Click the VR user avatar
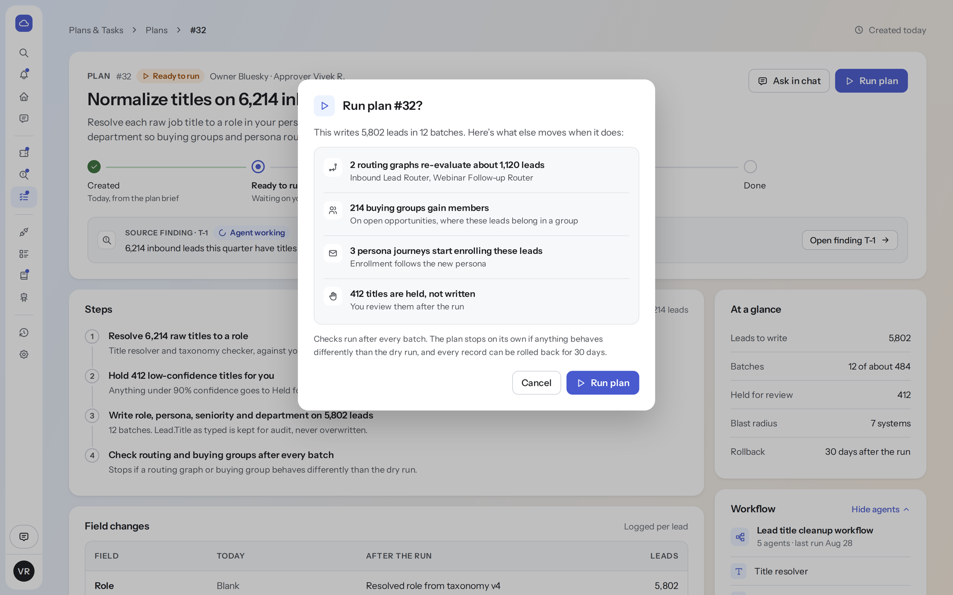 click(24, 571)
